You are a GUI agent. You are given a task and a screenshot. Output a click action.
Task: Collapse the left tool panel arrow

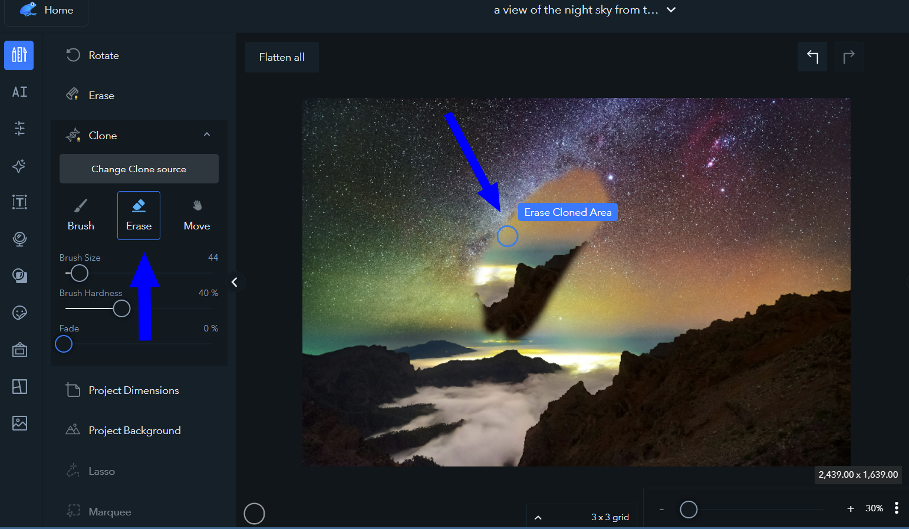pyautogui.click(x=235, y=282)
